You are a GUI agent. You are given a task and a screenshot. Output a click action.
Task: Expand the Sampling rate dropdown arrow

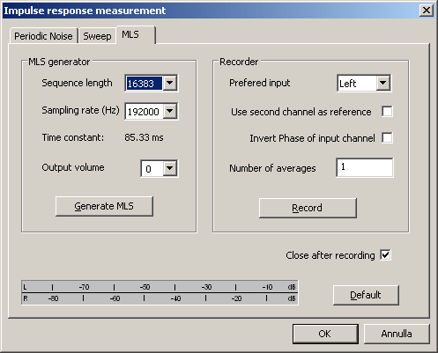(169, 111)
